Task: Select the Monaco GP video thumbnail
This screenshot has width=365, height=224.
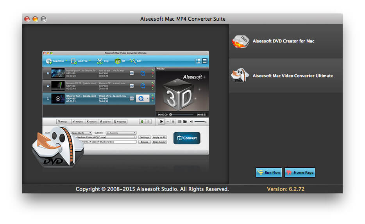Action: pos(58,86)
